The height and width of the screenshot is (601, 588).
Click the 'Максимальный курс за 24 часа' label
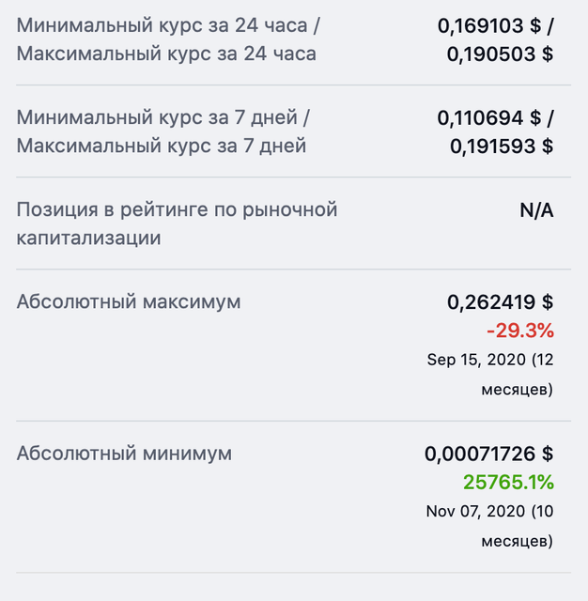click(x=166, y=54)
